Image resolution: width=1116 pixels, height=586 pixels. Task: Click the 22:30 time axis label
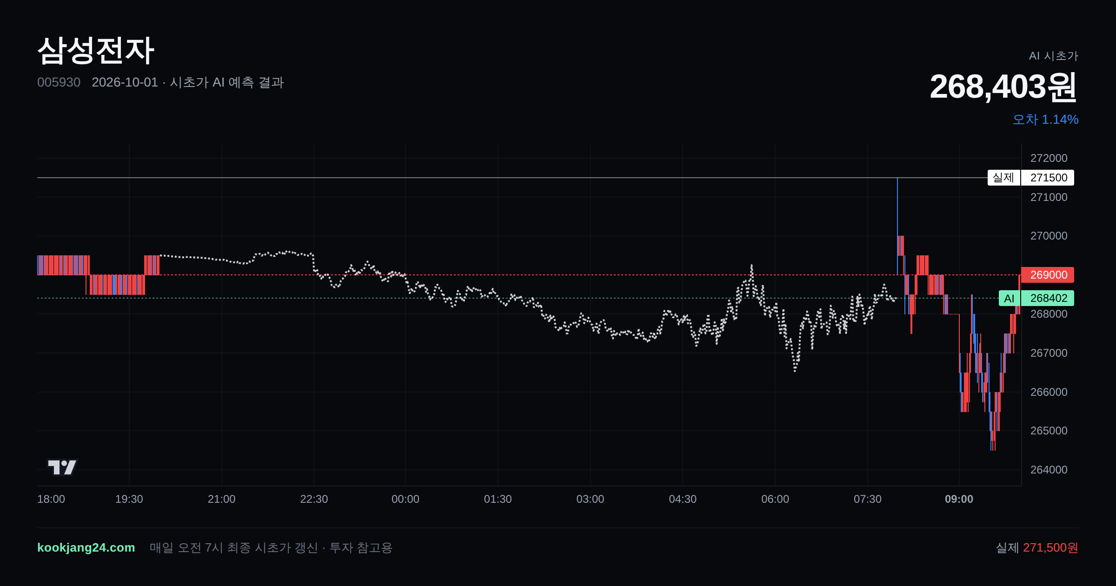point(314,499)
